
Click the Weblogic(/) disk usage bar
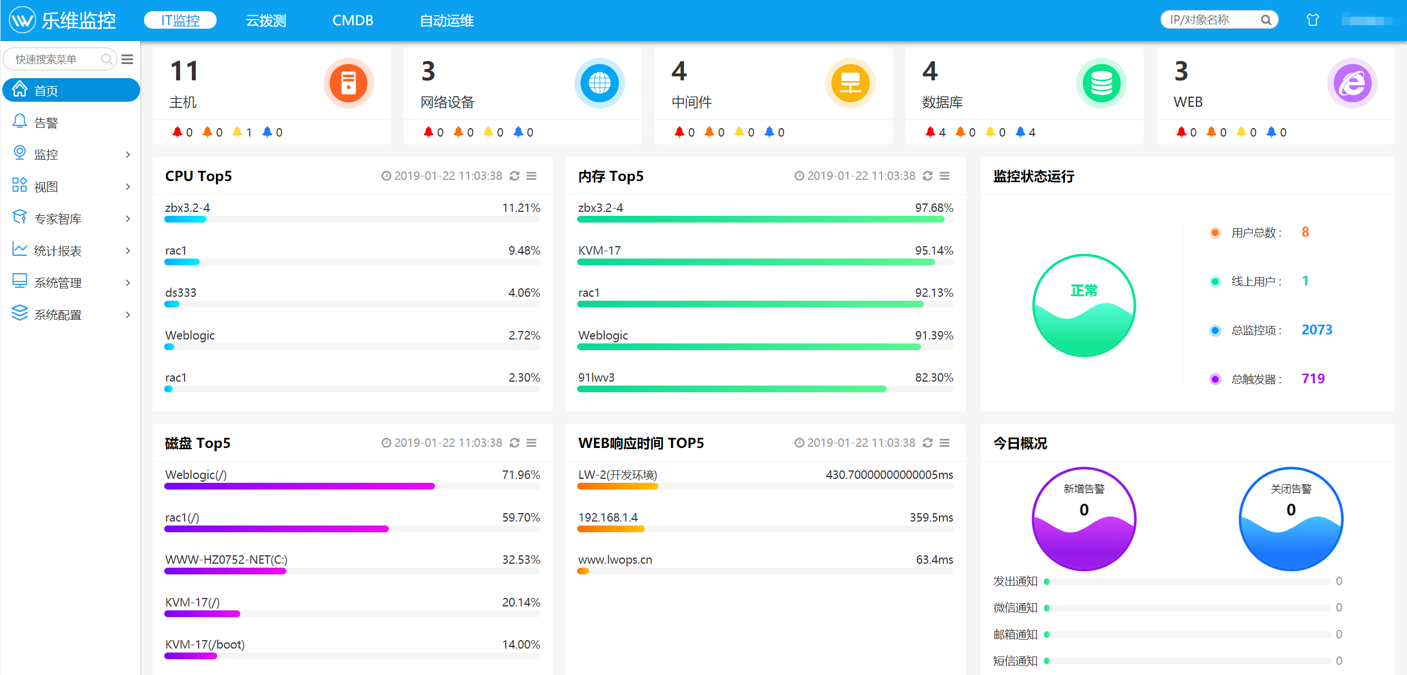point(299,486)
